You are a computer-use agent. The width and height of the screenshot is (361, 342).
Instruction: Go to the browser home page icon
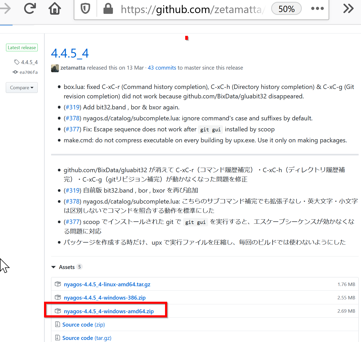[55, 8]
